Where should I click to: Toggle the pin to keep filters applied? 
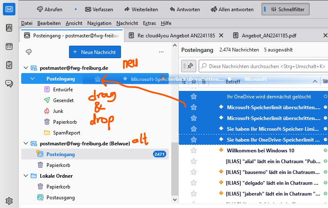point(190,66)
